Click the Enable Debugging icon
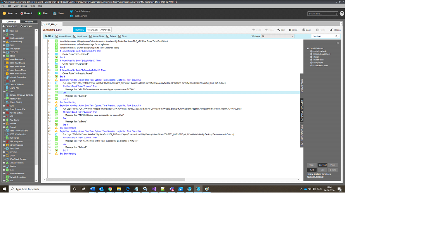 (71, 11)
